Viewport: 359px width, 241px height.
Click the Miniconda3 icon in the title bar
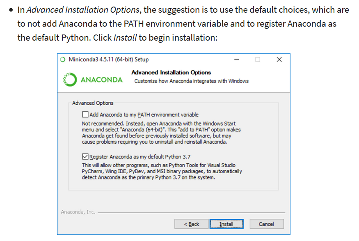pyautogui.click(x=62, y=60)
